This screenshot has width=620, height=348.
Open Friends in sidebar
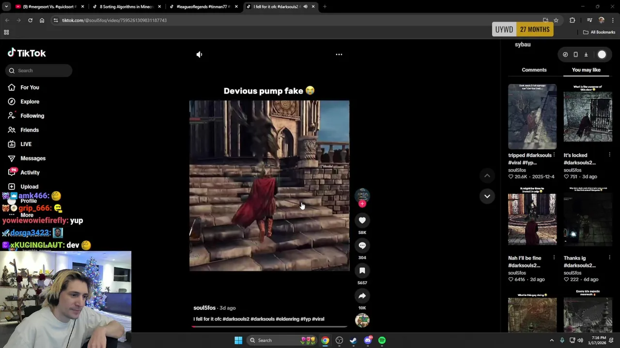[24, 130]
